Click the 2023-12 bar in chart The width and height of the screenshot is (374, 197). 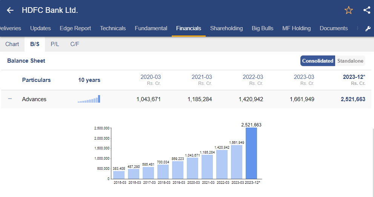251,153
